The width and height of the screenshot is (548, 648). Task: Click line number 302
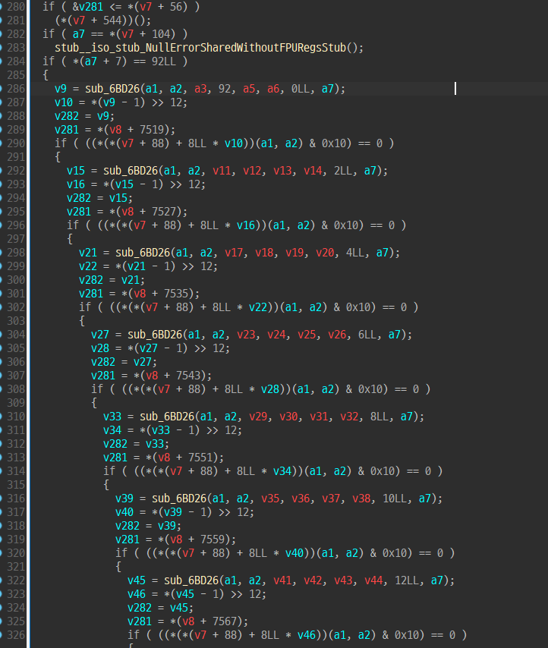(16, 307)
